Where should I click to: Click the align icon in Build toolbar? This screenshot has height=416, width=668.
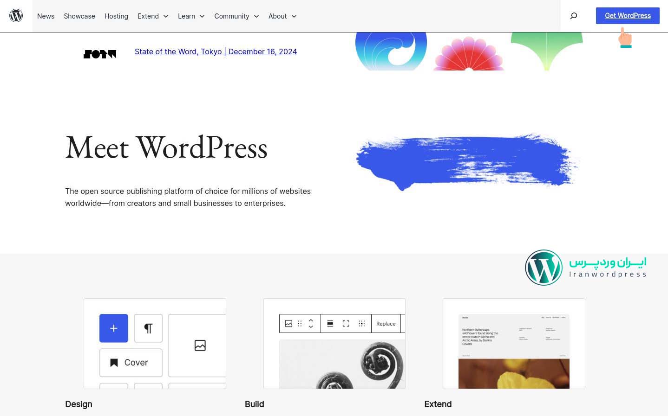[x=330, y=324]
